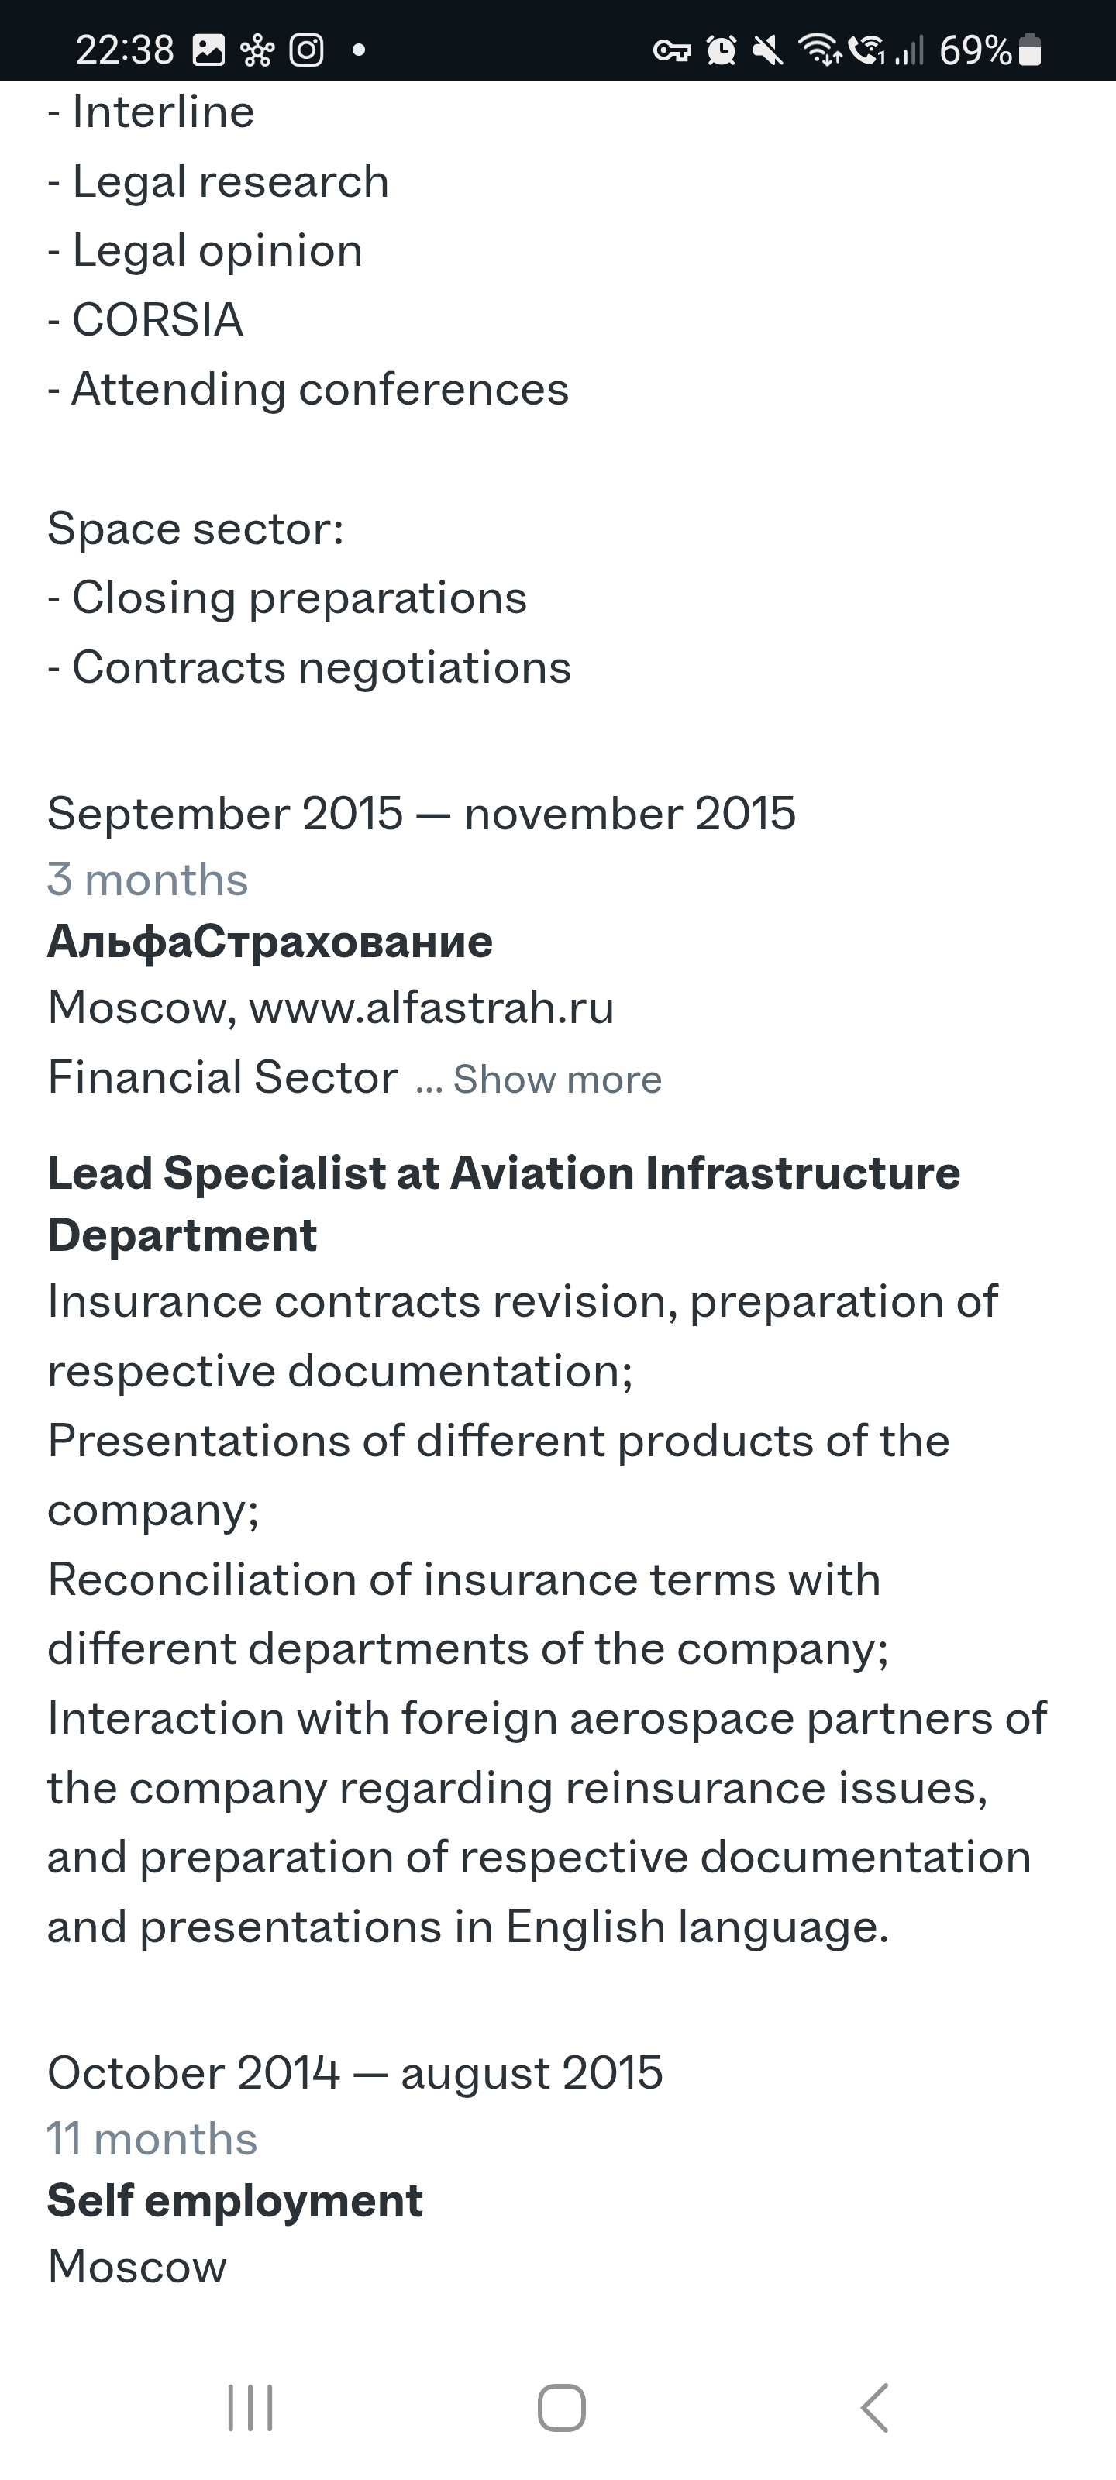The width and height of the screenshot is (1116, 2480).
Task: Open the www.alfastrah.ru website link
Action: click(432, 1008)
